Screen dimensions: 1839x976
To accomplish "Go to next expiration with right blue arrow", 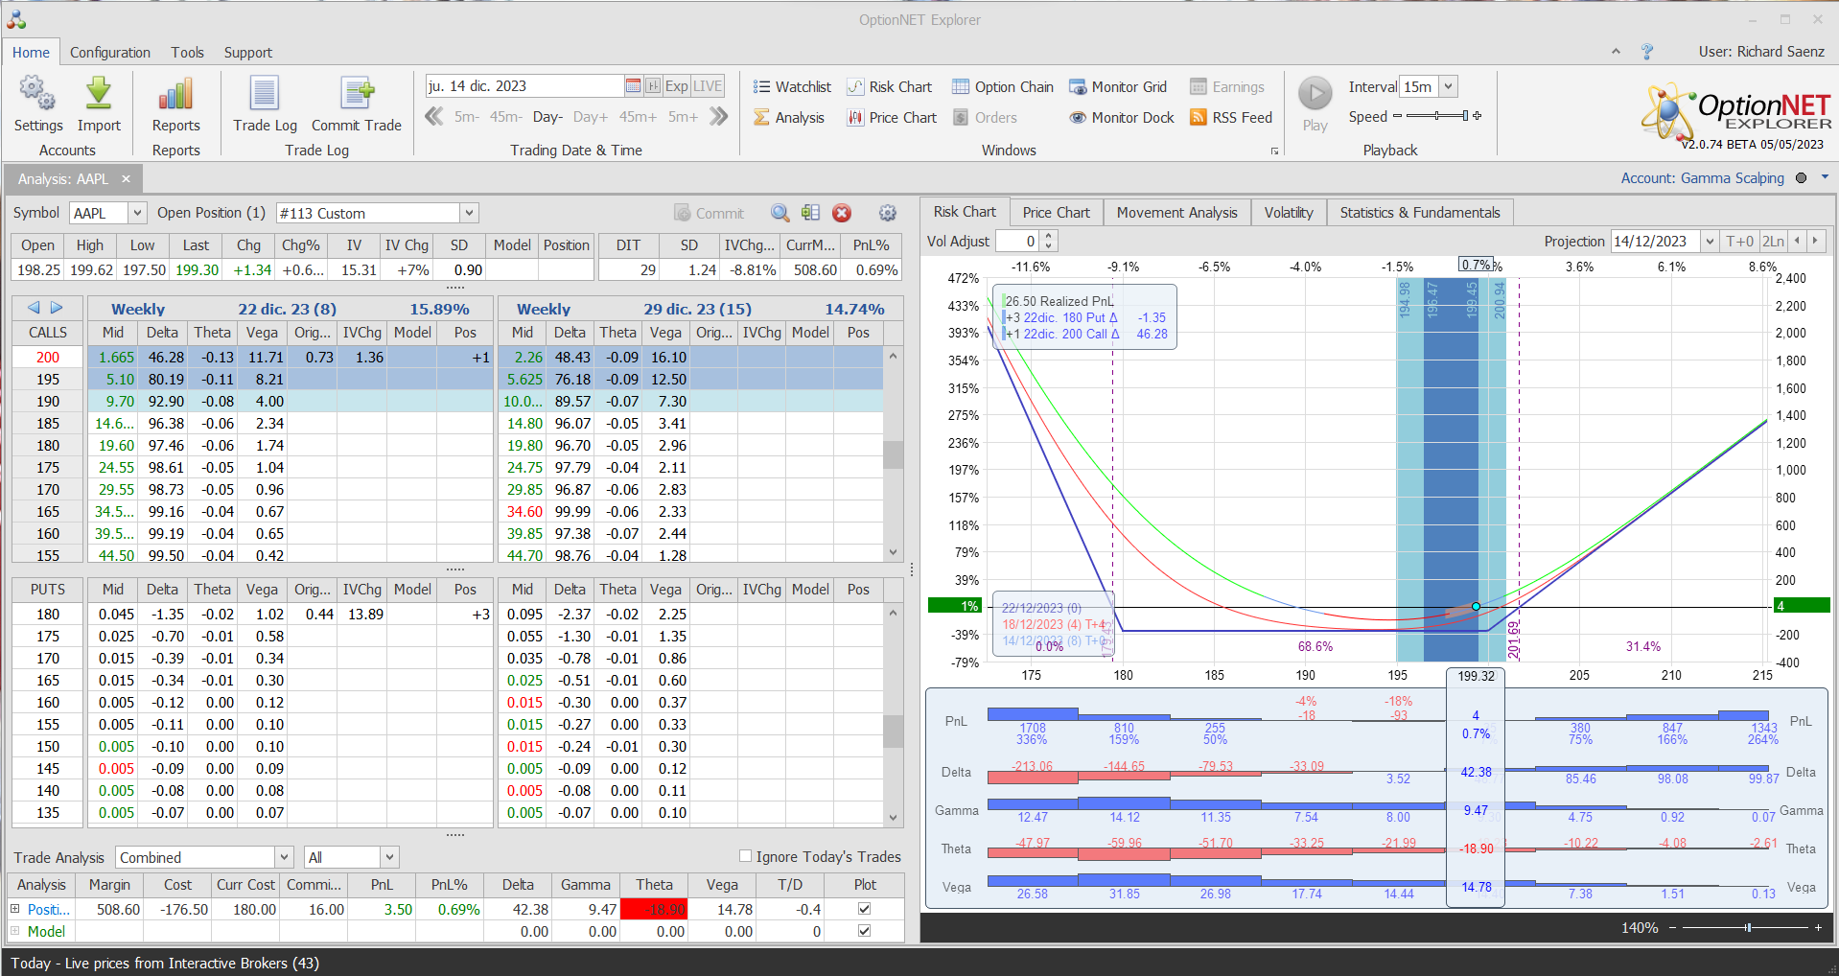I will (x=57, y=308).
